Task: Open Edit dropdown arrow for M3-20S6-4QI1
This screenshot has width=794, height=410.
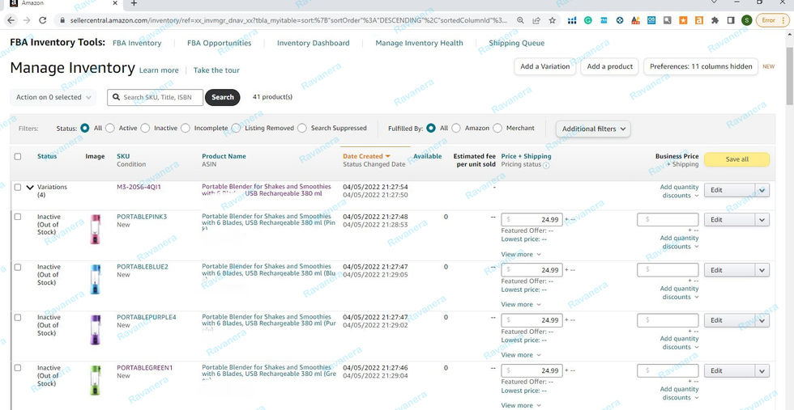Action: tap(762, 191)
